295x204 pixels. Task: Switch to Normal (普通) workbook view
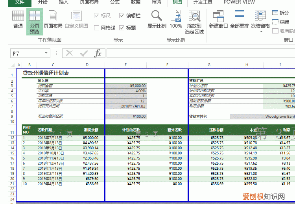[x=18, y=19]
